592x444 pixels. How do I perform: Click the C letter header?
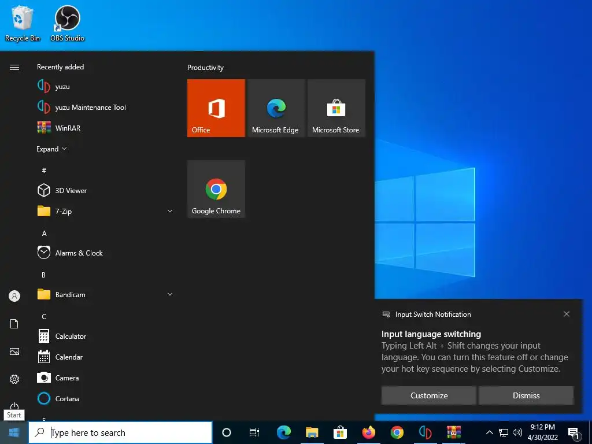[x=44, y=316]
